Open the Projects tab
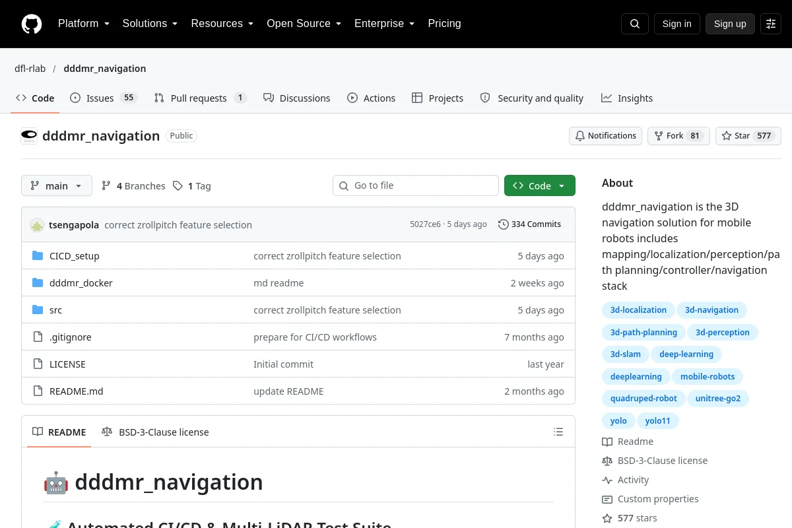The height and width of the screenshot is (528, 792). [438, 98]
